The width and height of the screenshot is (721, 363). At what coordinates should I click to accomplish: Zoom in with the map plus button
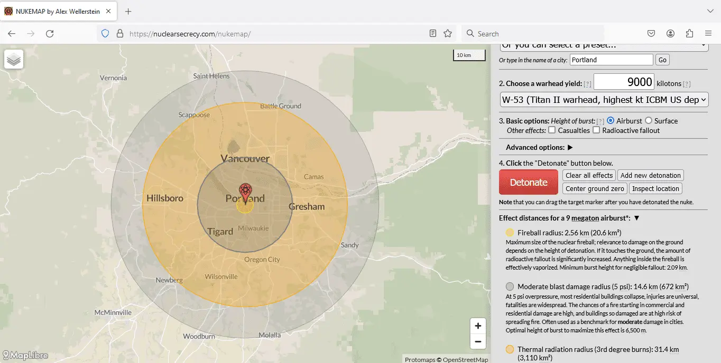pyautogui.click(x=477, y=326)
